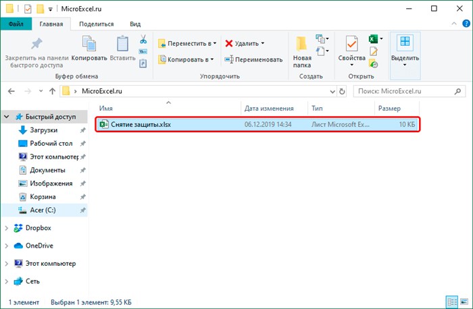Open the Dropbox sidebar item
473x309 pixels.
38,228
